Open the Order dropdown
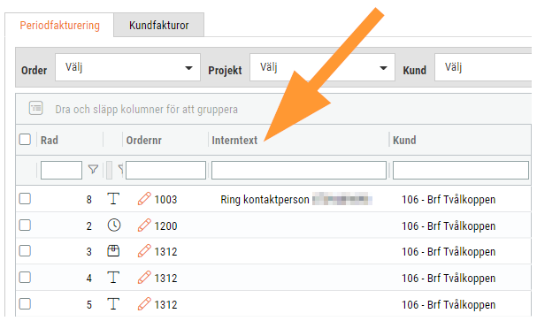 point(127,67)
